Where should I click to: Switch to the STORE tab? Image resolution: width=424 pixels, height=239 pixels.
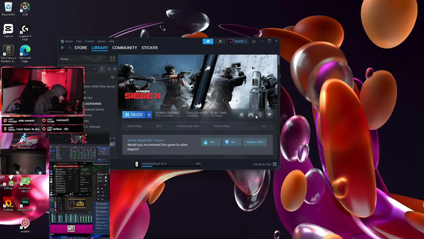point(81,48)
